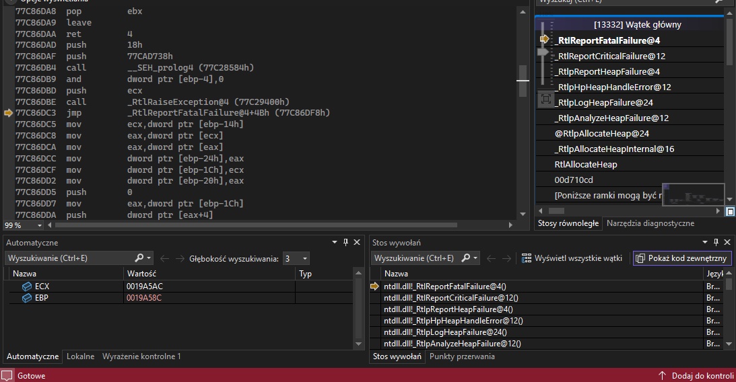Click forward arrow in Automatyczne search toolbar

click(x=180, y=258)
